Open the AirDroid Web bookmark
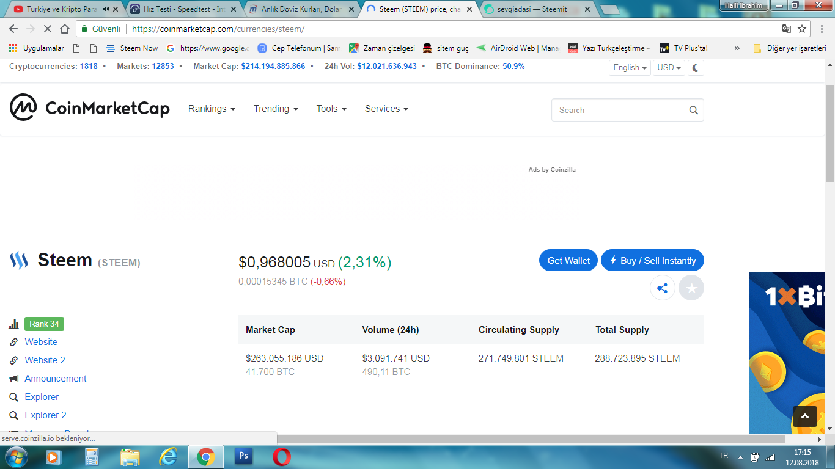Image resolution: width=835 pixels, height=469 pixels. coord(518,48)
